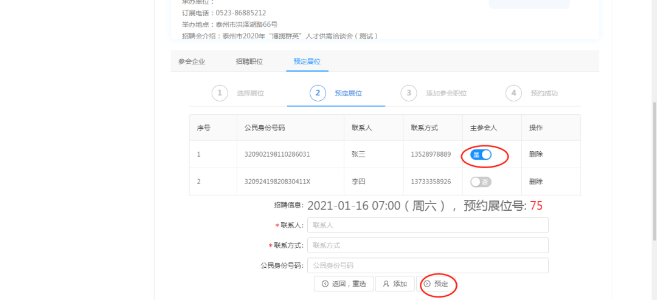Click the 添加参会职位 step label
The width and height of the screenshot is (657, 300).
tap(446, 94)
